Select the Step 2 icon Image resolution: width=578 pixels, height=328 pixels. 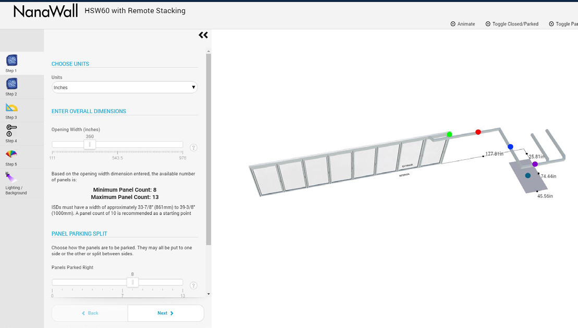pos(11,84)
